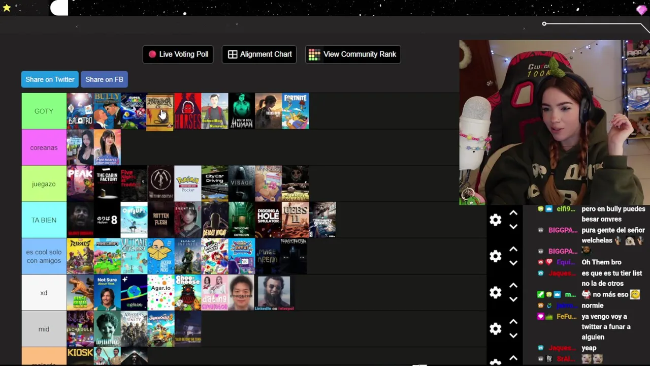
Task: Select the Mage Arena thumbnail
Action: click(269, 256)
